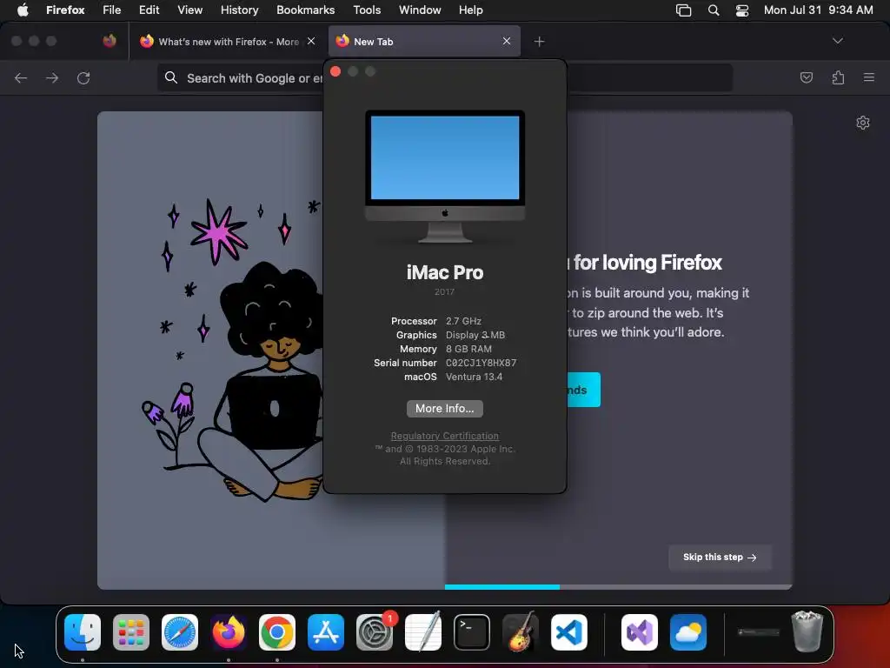890x668 pixels.
Task: Click the 2.7 GHz processor value
Action: pyautogui.click(x=463, y=321)
